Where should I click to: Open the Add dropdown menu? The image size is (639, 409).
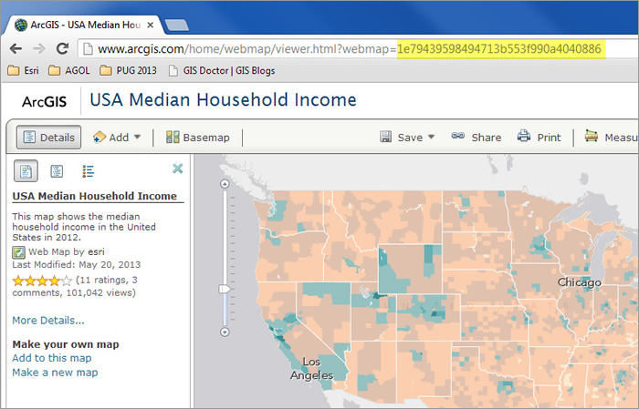[117, 138]
